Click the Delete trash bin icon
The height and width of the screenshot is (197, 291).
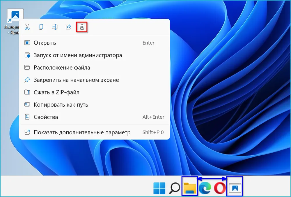click(82, 27)
